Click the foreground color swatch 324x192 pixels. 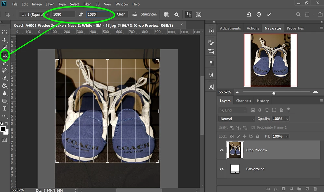(3, 129)
